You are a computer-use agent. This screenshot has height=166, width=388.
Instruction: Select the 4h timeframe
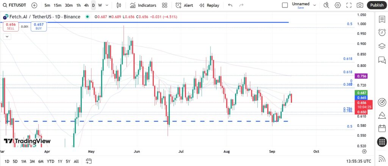coord(86,5)
